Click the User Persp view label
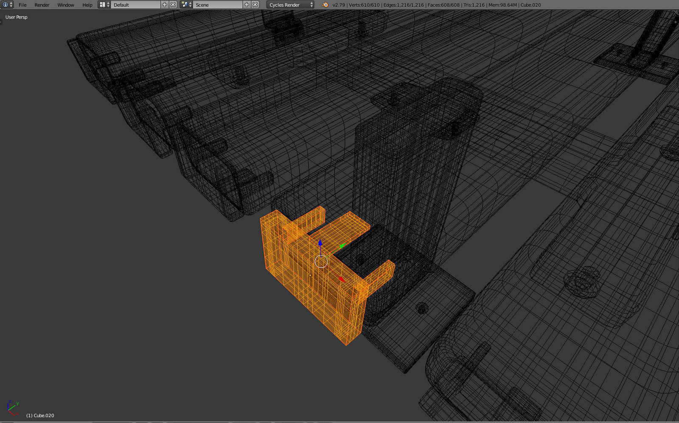679x423 pixels. [x=16, y=17]
